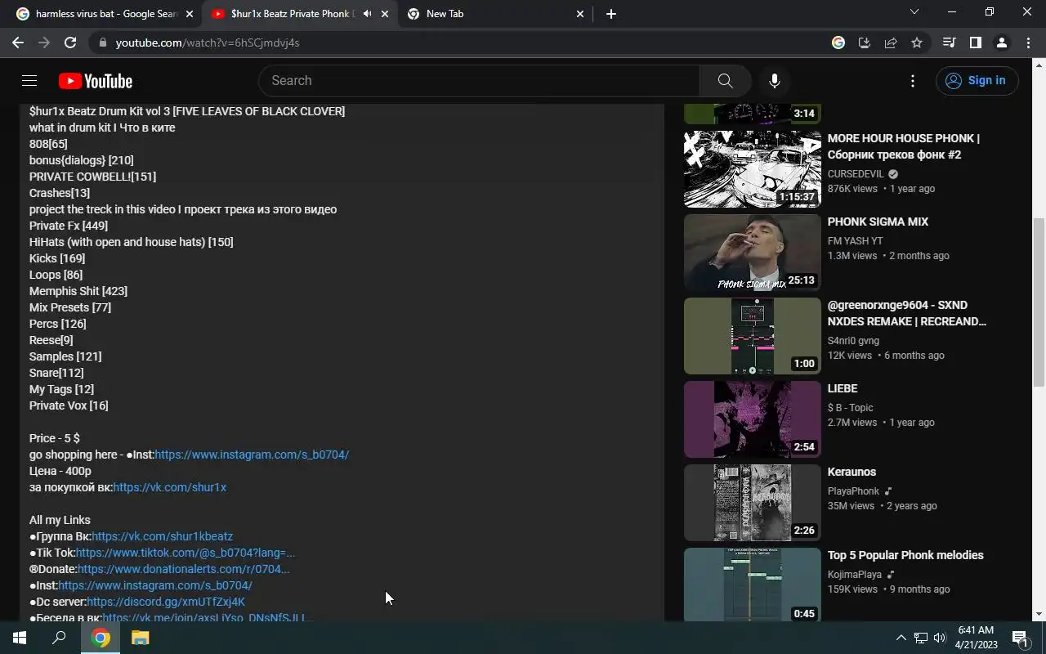The height and width of the screenshot is (654, 1046).
Task: Open the volume speaker tray icon
Action: [x=940, y=638]
